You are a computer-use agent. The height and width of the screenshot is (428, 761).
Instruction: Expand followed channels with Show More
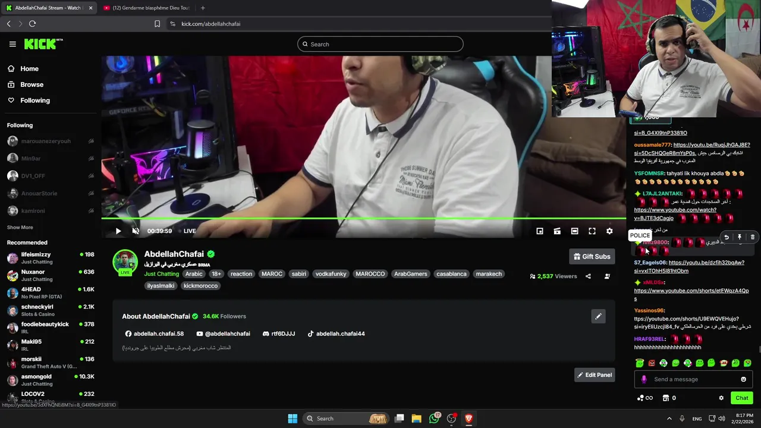[x=20, y=228]
